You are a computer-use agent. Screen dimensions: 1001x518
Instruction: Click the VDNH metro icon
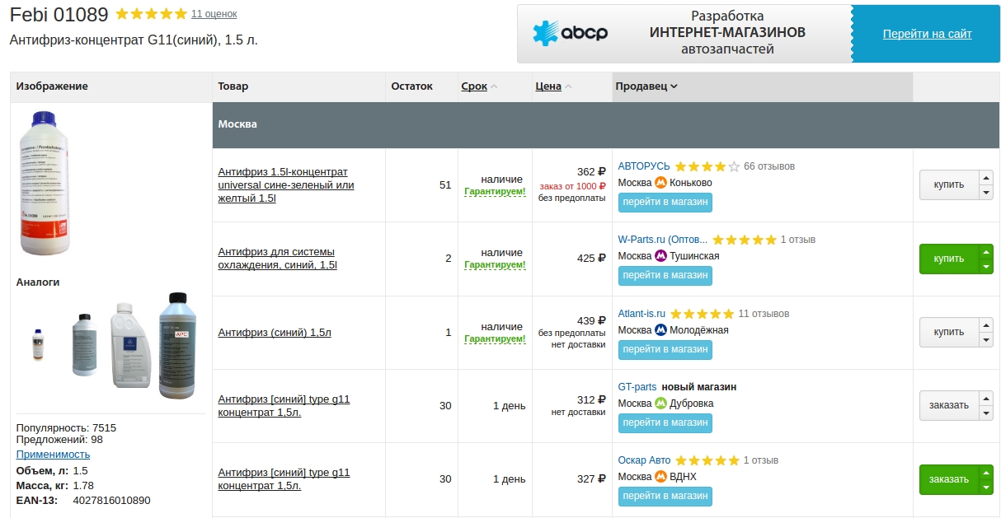click(x=660, y=477)
